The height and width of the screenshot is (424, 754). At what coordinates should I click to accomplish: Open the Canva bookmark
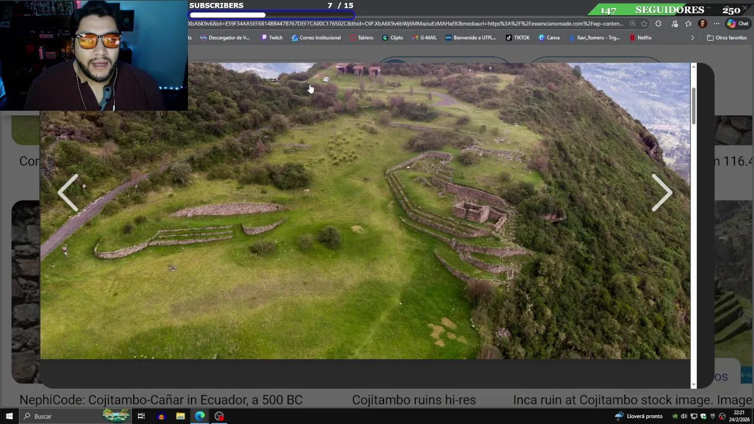(549, 38)
